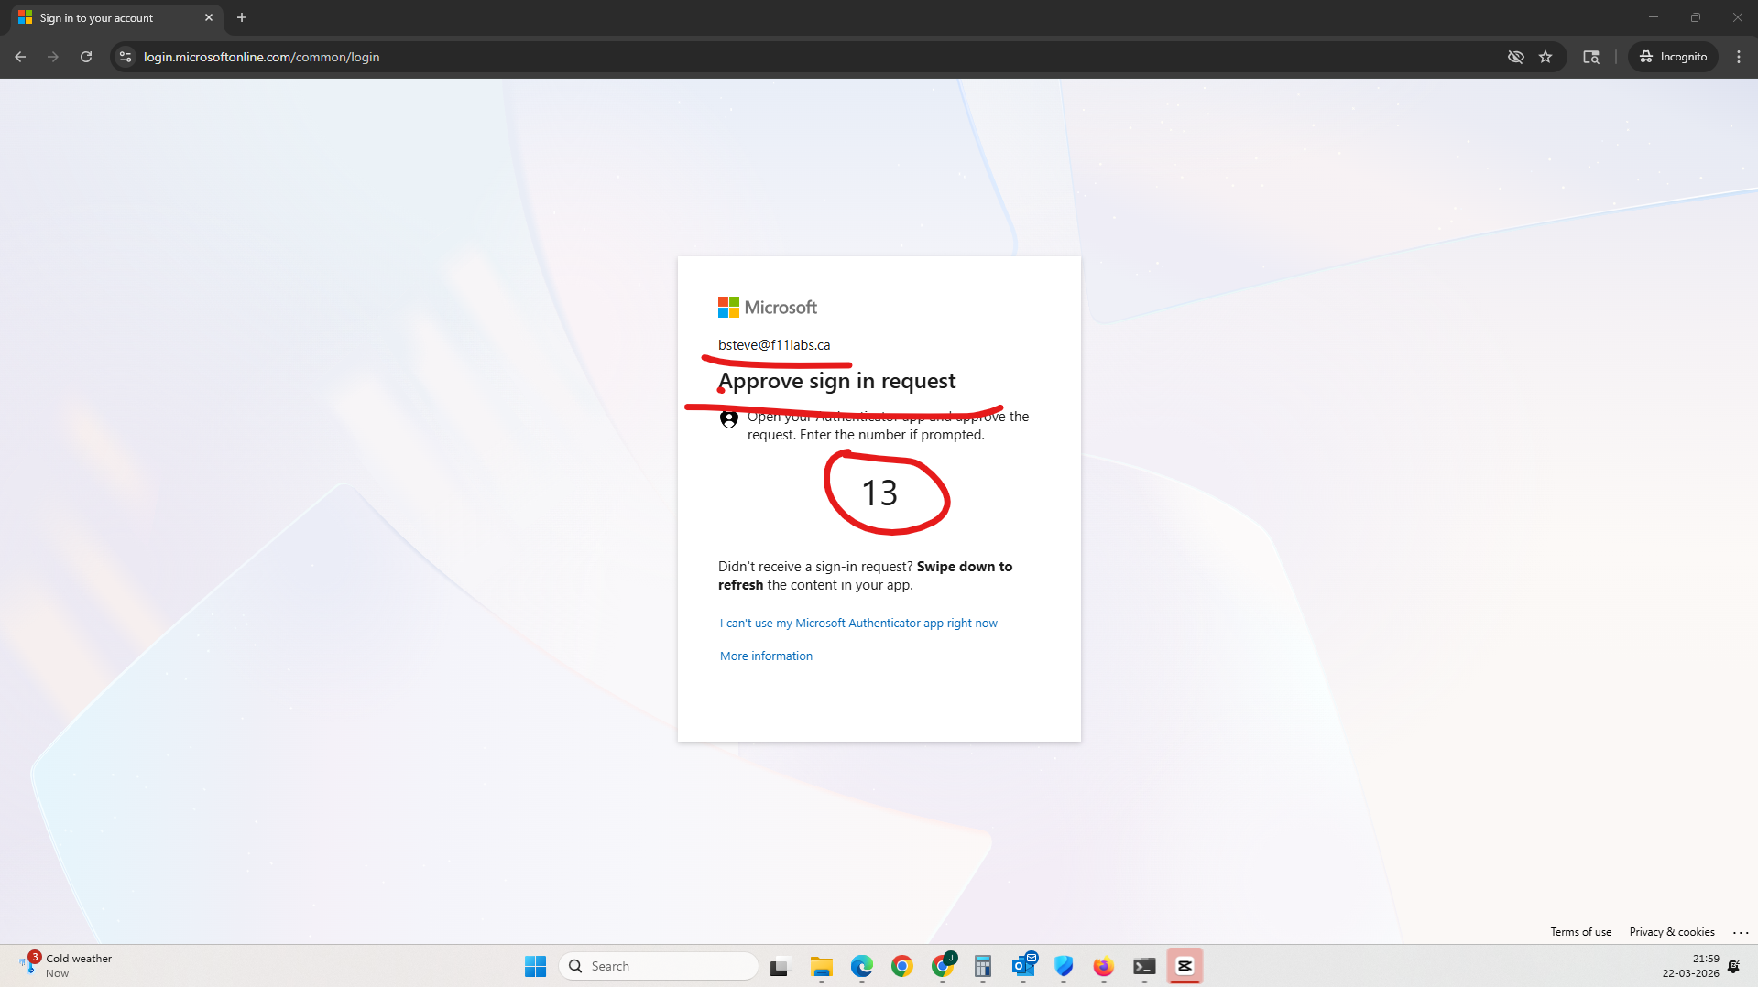
Task: Click the 'I can't use my Microsoft Authenticator app' link
Action: click(x=857, y=623)
